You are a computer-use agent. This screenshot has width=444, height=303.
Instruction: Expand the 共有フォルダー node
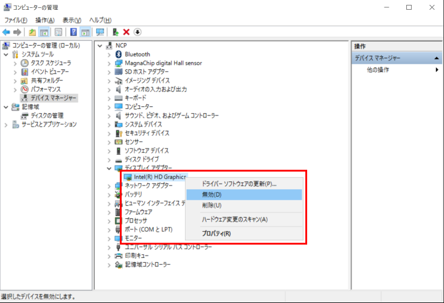coord(15,81)
